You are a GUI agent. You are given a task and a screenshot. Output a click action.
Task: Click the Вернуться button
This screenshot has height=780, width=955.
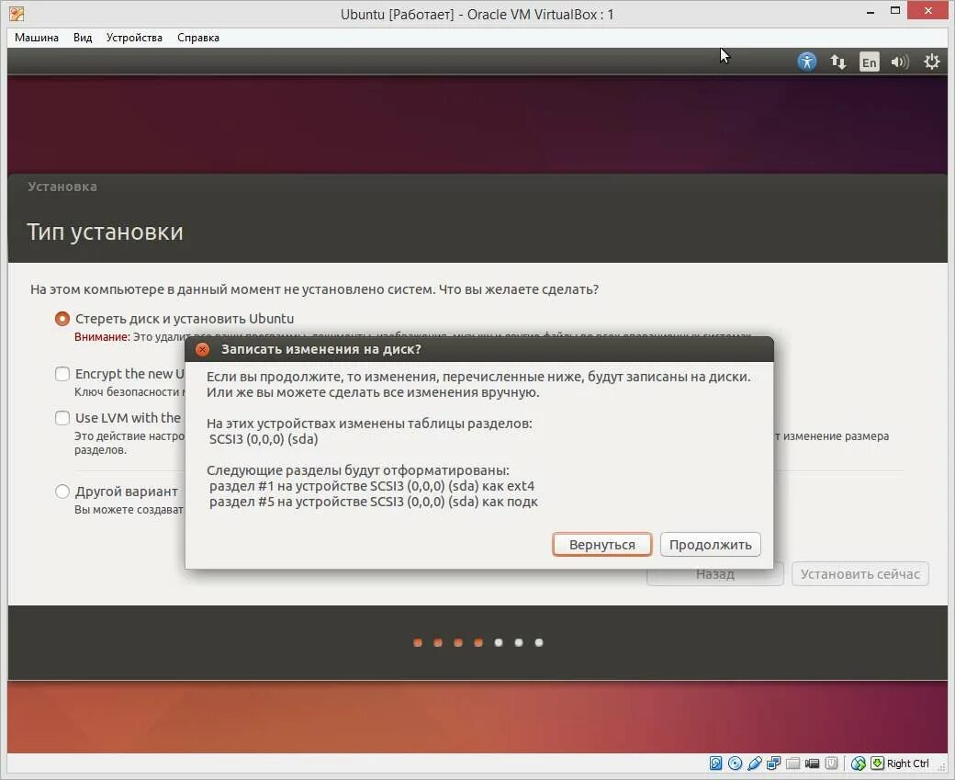click(x=601, y=545)
